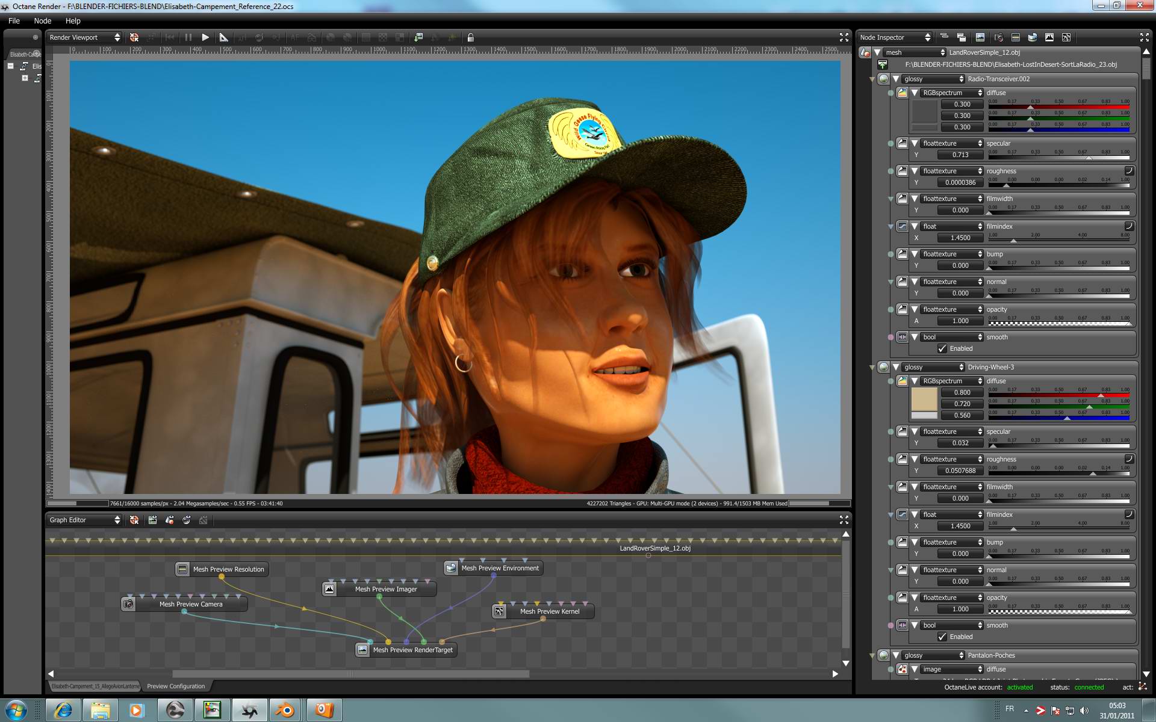
Task: Toggle Radio-Transceiver.002 smooth Enabled checkbox
Action: pyautogui.click(x=942, y=349)
